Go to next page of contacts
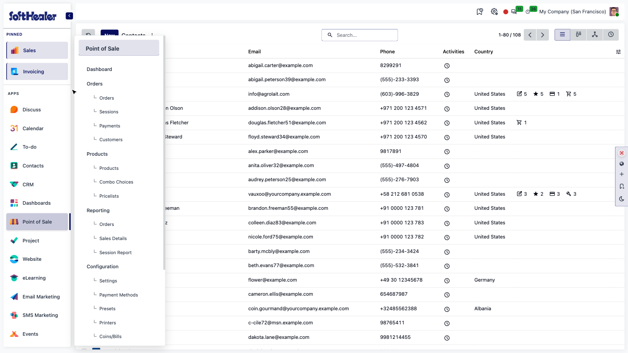 pyautogui.click(x=542, y=35)
